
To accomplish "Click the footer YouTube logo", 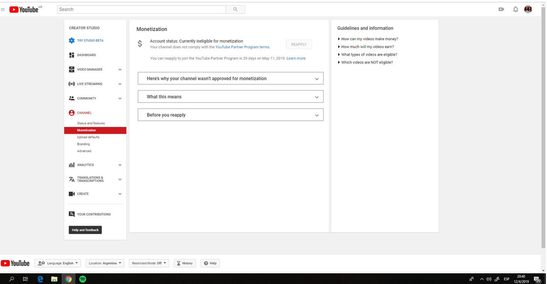I will tap(15, 263).
